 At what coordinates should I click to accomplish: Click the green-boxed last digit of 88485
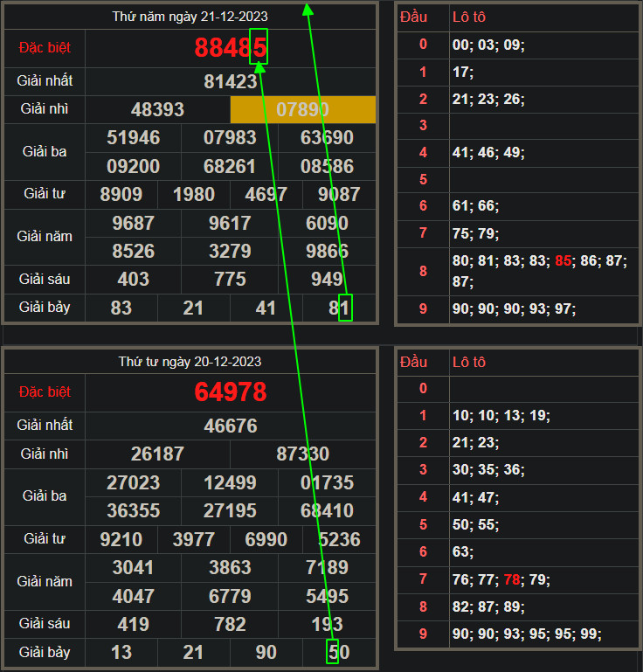tap(259, 47)
